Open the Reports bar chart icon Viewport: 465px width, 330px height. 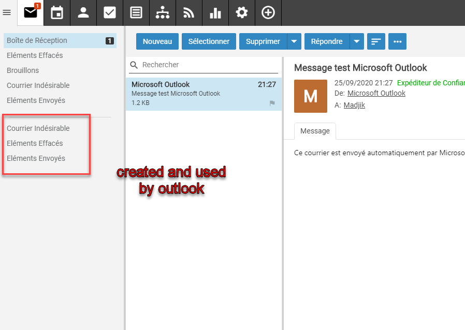(x=215, y=12)
